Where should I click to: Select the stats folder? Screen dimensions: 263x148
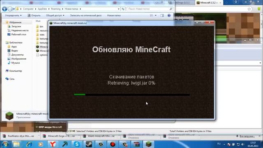pyautogui.click(x=42, y=35)
